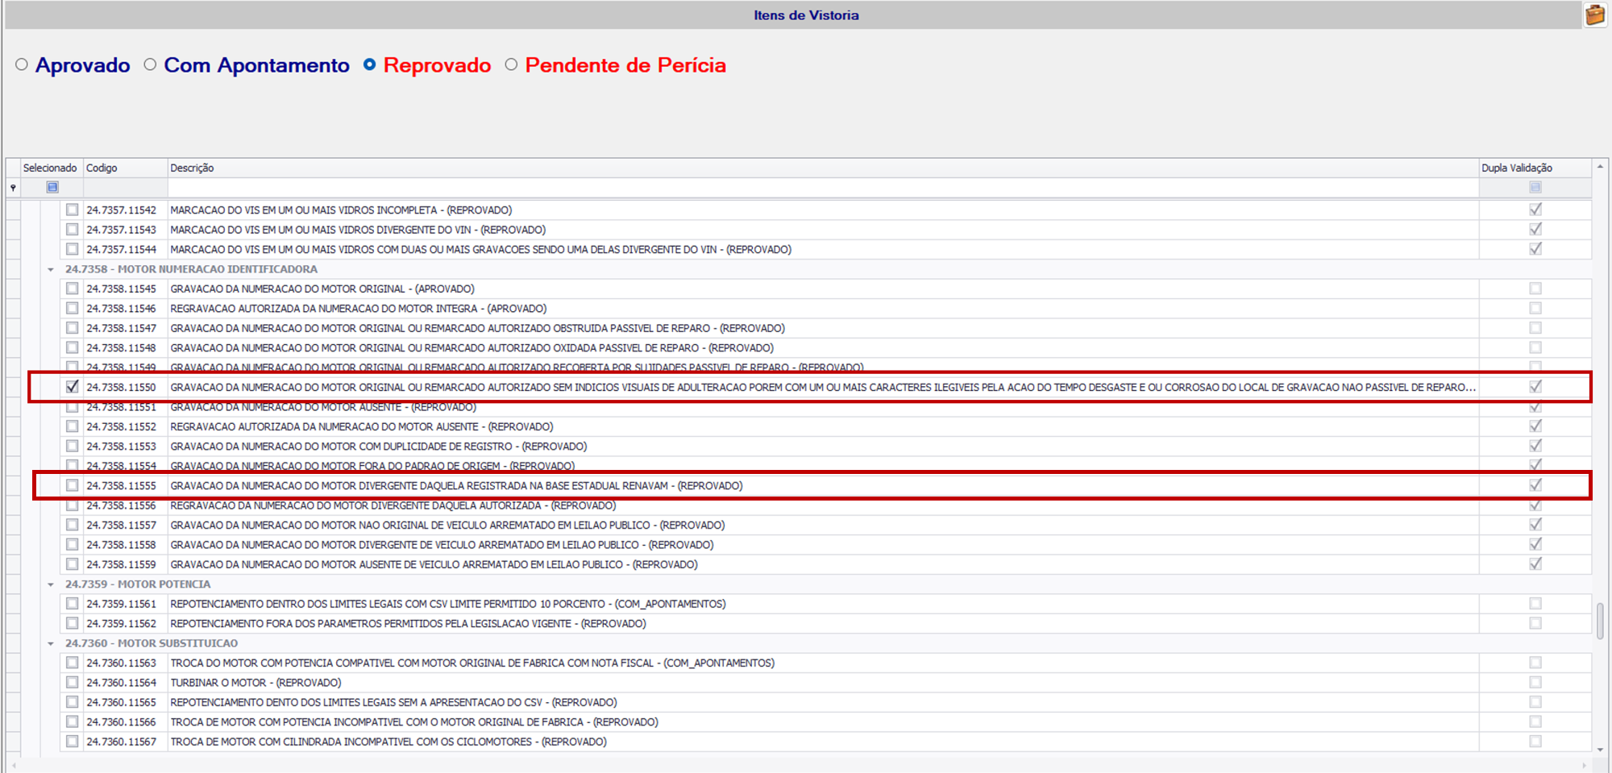Toggle the Dupla Validação box for row 24.7359.11562
1612x773 pixels.
[x=1535, y=623]
